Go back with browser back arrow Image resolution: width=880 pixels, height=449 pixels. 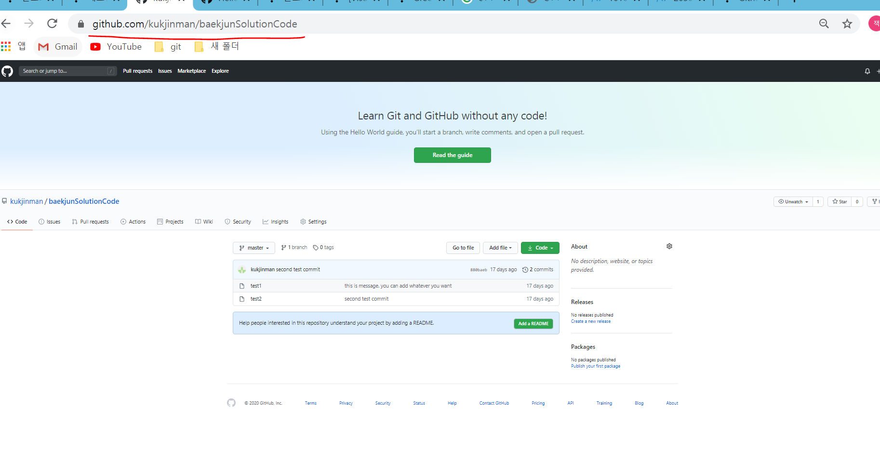point(6,24)
